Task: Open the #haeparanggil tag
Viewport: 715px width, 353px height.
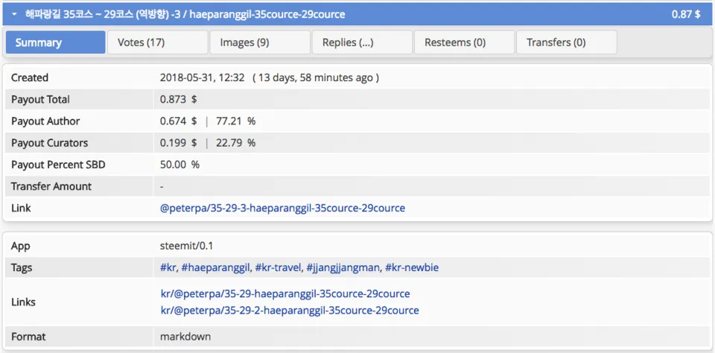Action: [x=215, y=267]
